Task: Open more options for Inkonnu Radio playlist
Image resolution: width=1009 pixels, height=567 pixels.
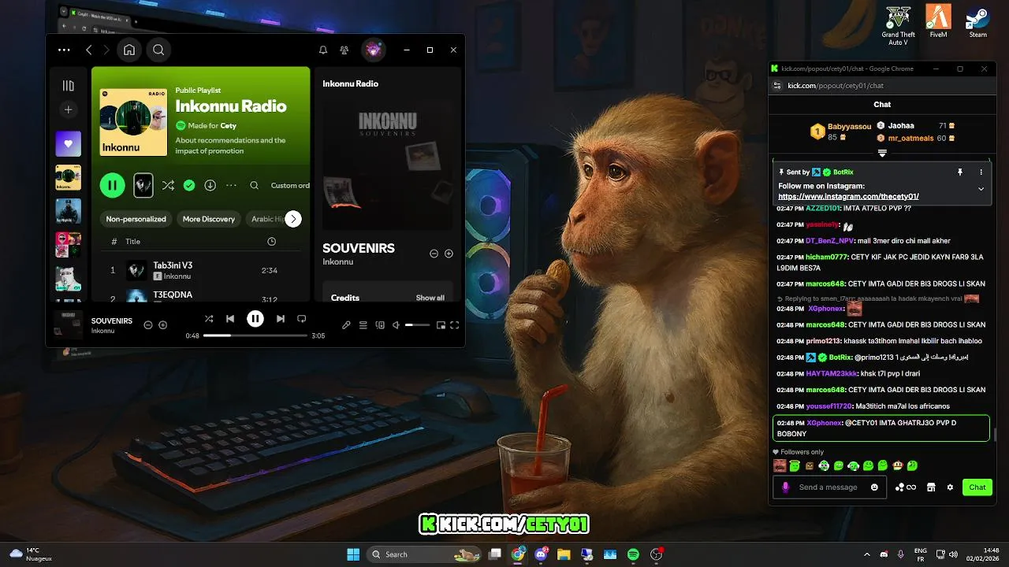Action: pos(231,185)
